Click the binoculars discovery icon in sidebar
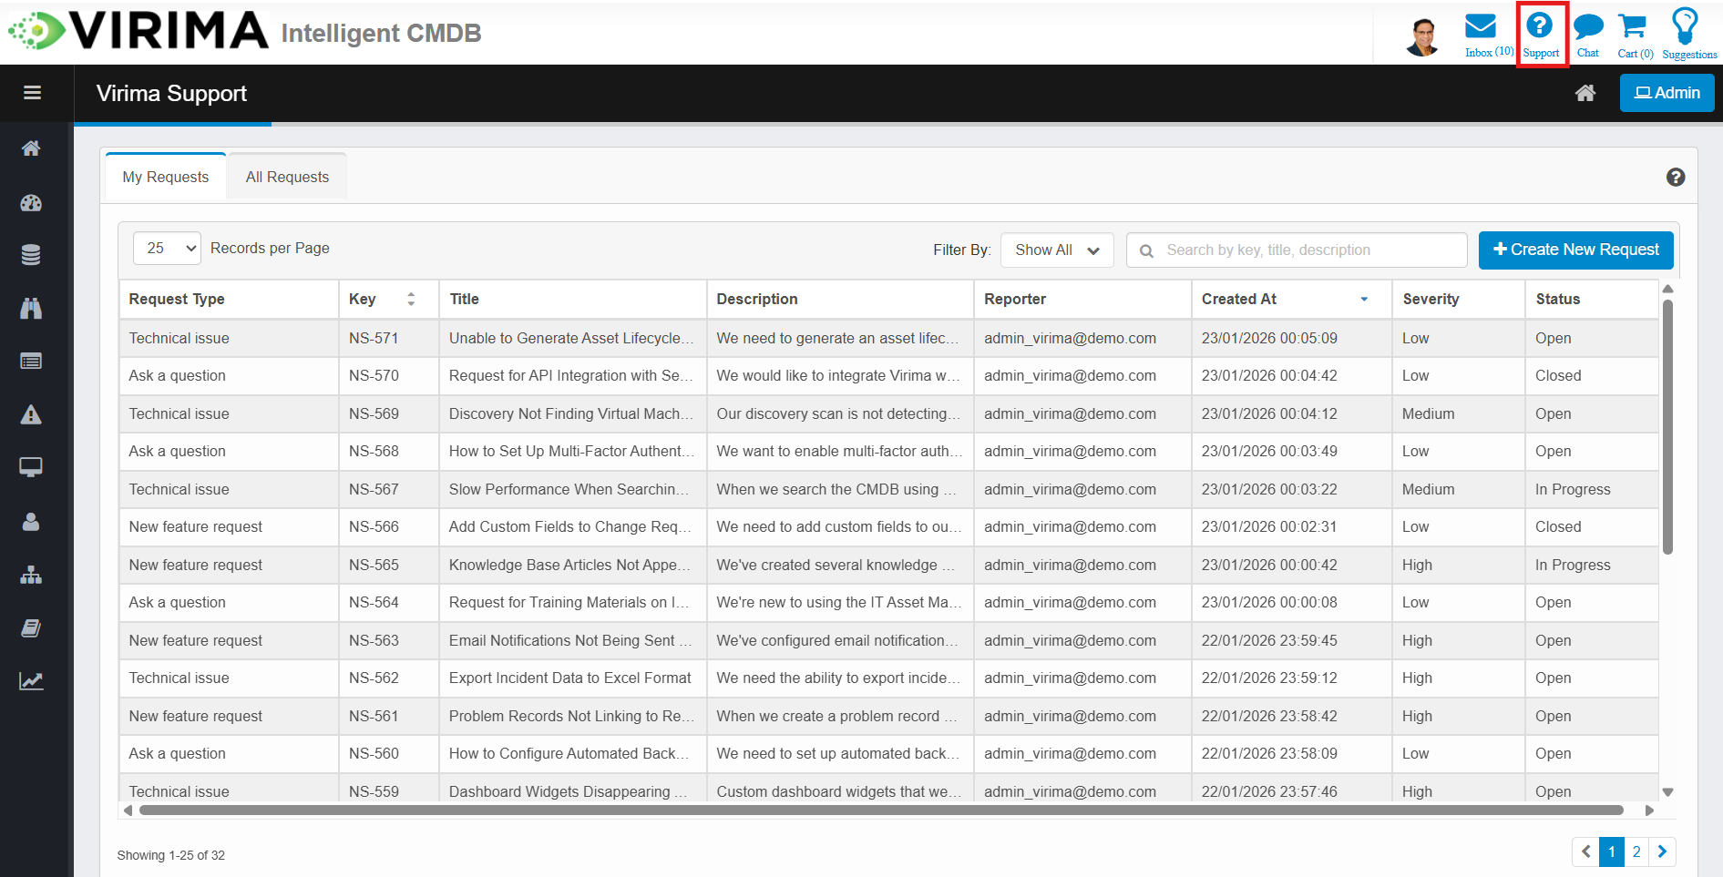 pos(31,309)
